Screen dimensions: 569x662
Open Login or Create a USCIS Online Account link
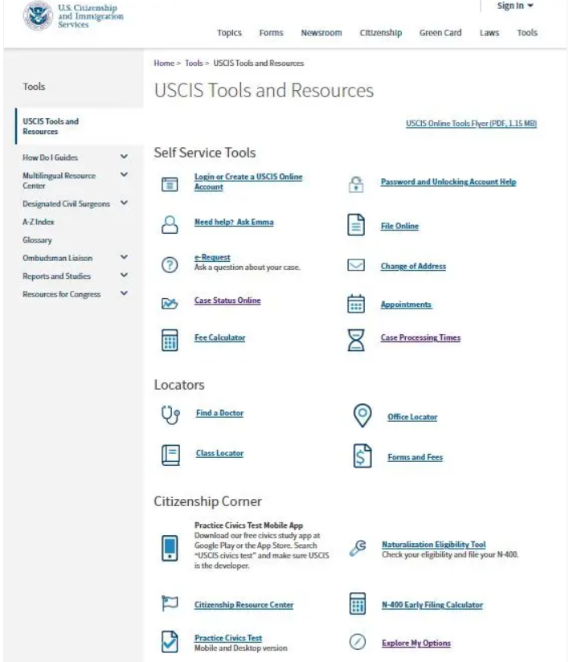tap(248, 182)
